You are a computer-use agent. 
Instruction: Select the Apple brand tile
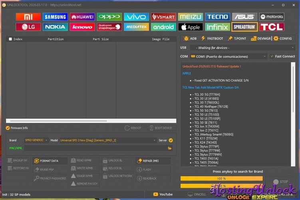pyautogui.click(x=190, y=27)
